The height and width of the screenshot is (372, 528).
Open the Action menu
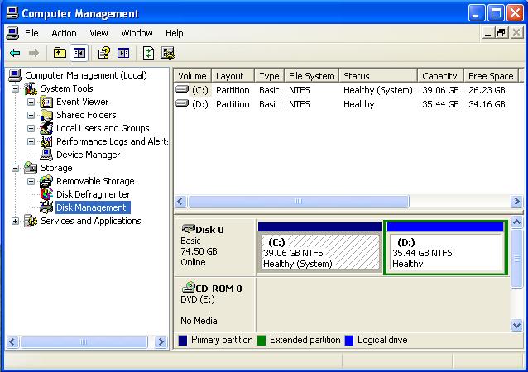[x=64, y=33]
